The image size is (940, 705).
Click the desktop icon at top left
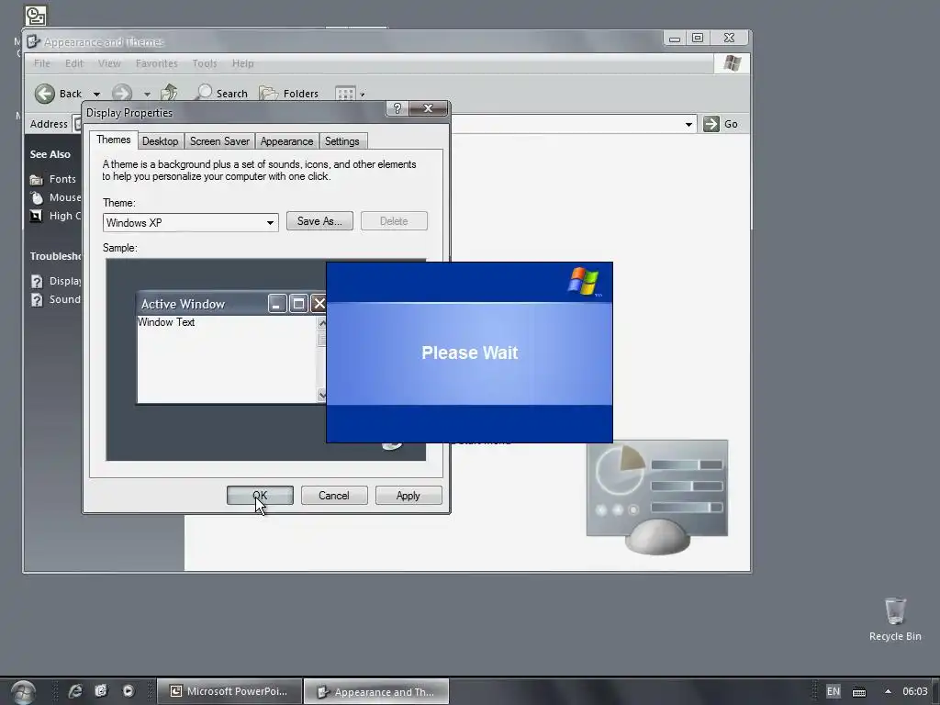(36, 15)
